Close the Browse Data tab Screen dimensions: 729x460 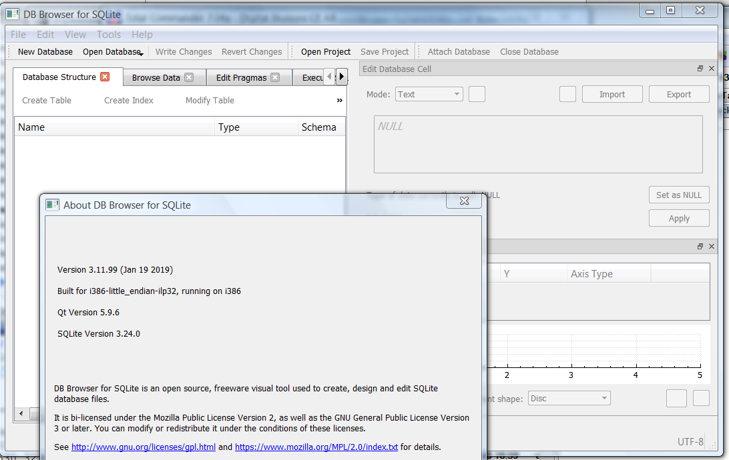189,77
